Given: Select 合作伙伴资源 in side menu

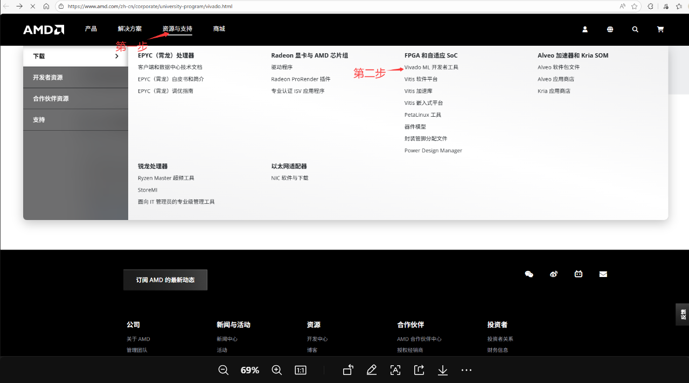Looking at the screenshot, I should click(x=75, y=98).
